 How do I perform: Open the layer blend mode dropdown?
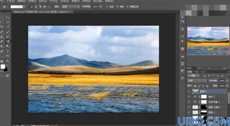coord(197,81)
